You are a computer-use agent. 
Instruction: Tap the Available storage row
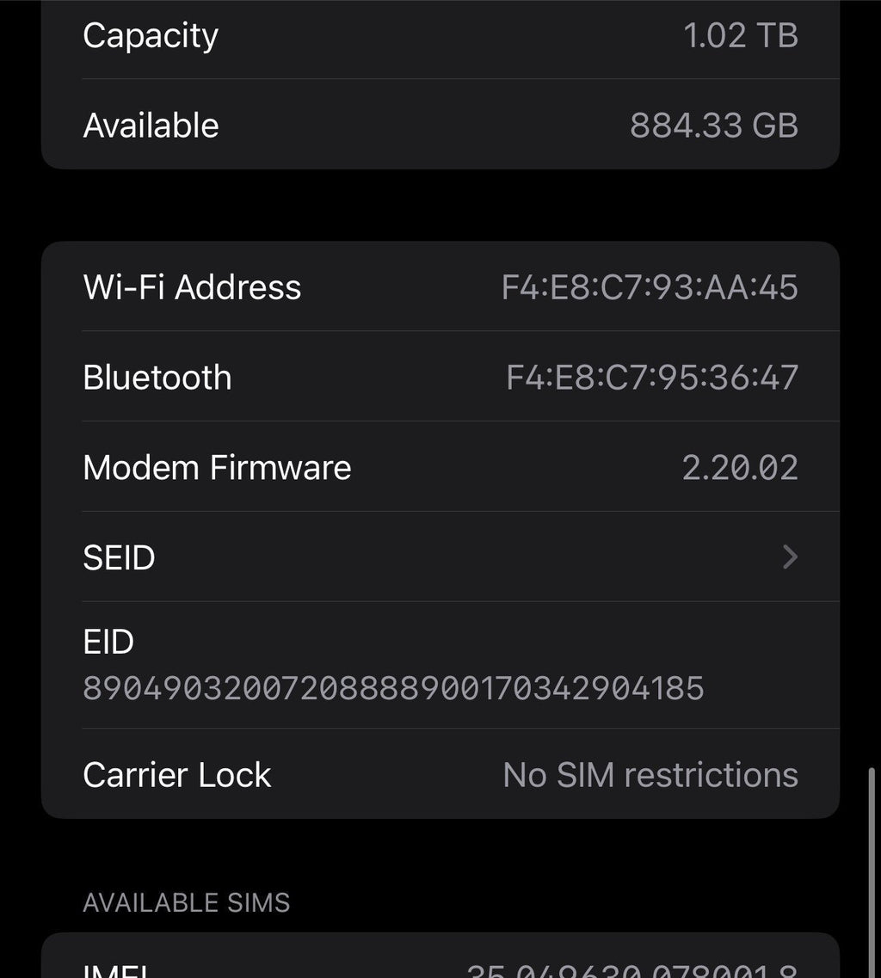tap(440, 125)
